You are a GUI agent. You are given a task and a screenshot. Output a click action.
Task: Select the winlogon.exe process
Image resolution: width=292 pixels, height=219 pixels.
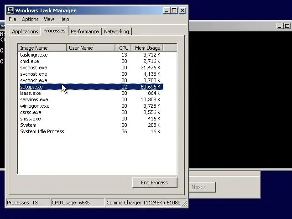91,106
